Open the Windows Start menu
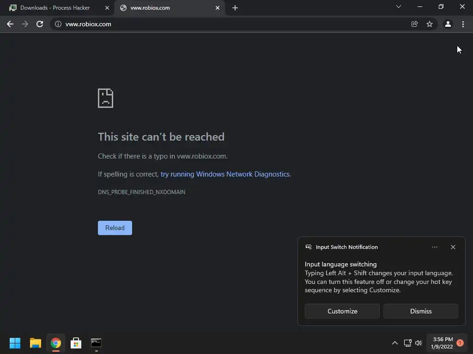 click(x=15, y=343)
